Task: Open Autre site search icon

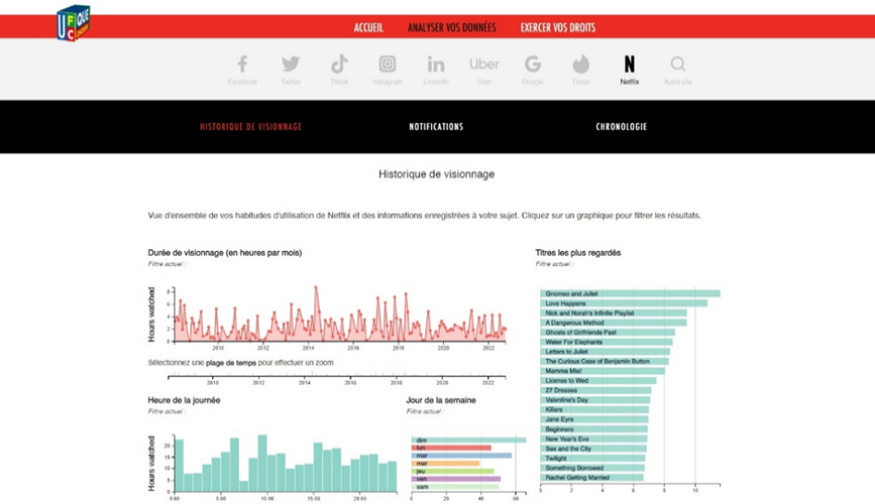Action: click(678, 65)
